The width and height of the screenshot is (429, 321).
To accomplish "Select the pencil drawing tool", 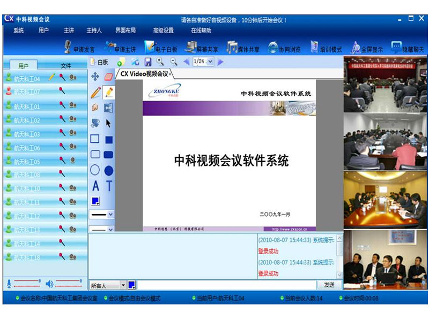I will pos(95,92).
